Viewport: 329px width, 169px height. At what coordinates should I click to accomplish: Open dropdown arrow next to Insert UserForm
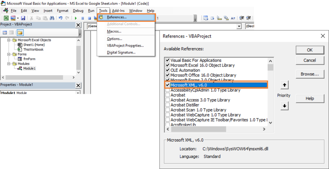pyautogui.click(x=18, y=18)
